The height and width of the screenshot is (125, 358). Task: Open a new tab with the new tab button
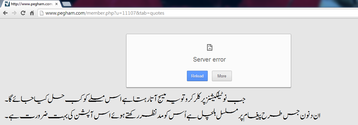coord(67,4)
